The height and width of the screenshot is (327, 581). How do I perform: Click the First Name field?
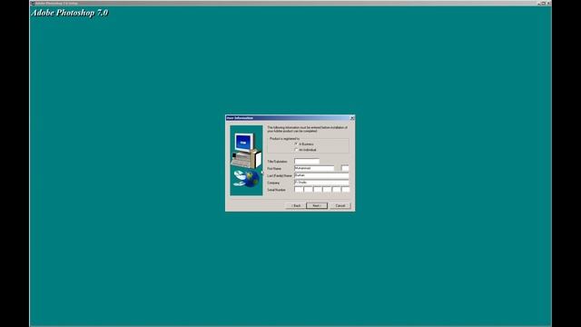314,168
